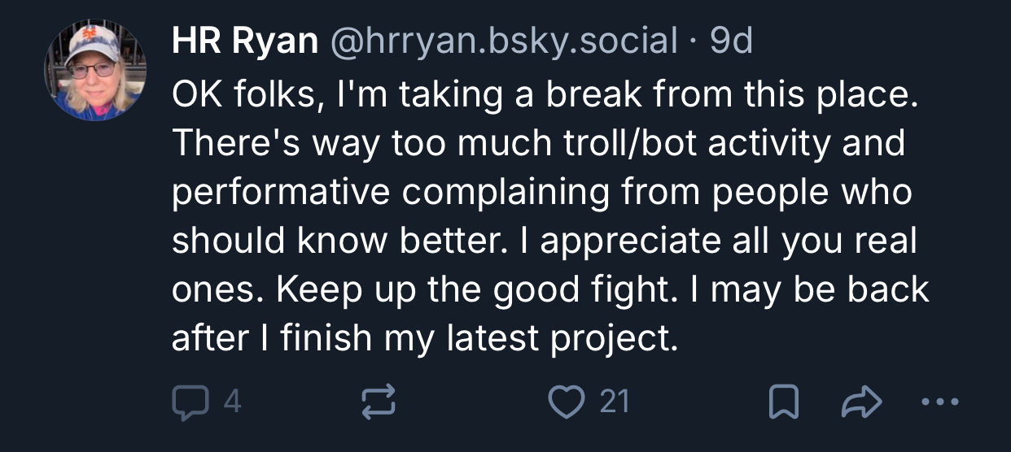This screenshot has width=1011, height=452.
Task: Click the reply speech bubble icon
Action: tap(189, 402)
